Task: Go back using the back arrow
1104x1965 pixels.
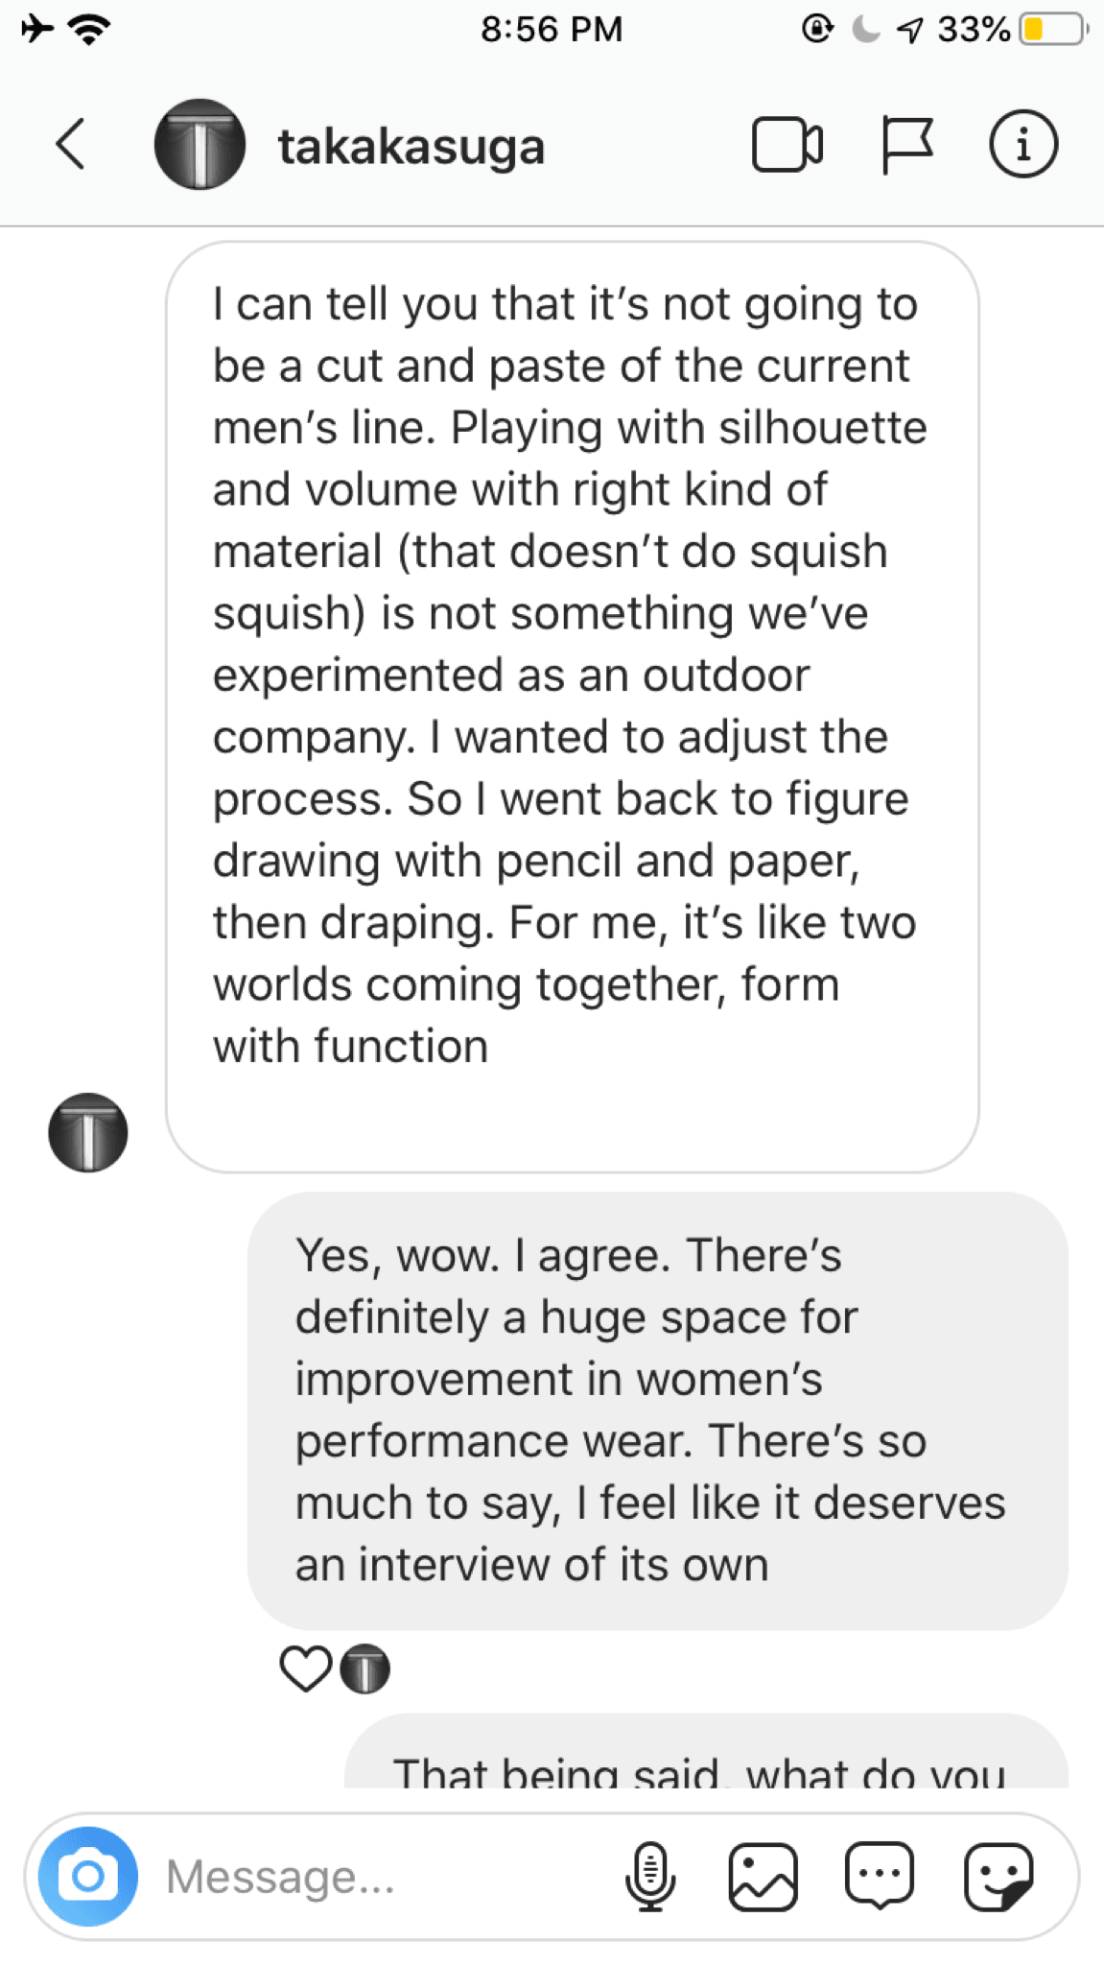Action: tap(70, 145)
